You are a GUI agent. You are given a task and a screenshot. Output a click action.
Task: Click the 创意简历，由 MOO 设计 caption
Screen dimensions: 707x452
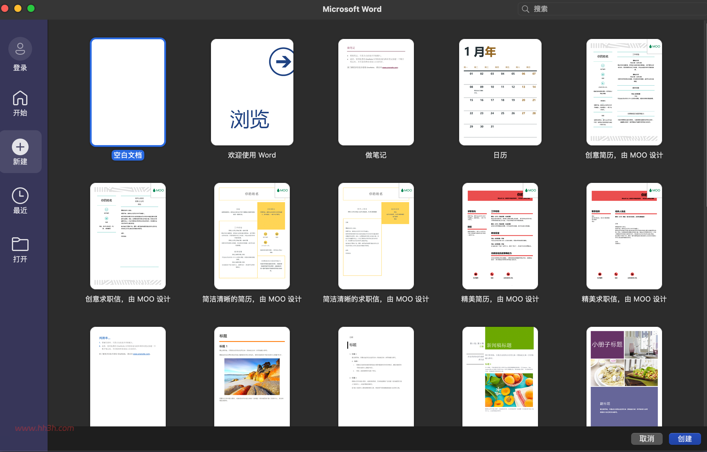(624, 155)
